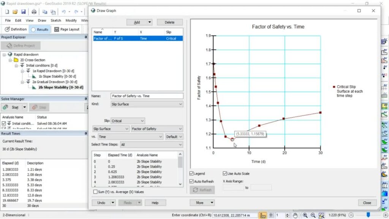Image resolution: width=389 pixels, height=219 pixels.
Task: Click the Save file icon in toolbar
Action: [23, 12]
